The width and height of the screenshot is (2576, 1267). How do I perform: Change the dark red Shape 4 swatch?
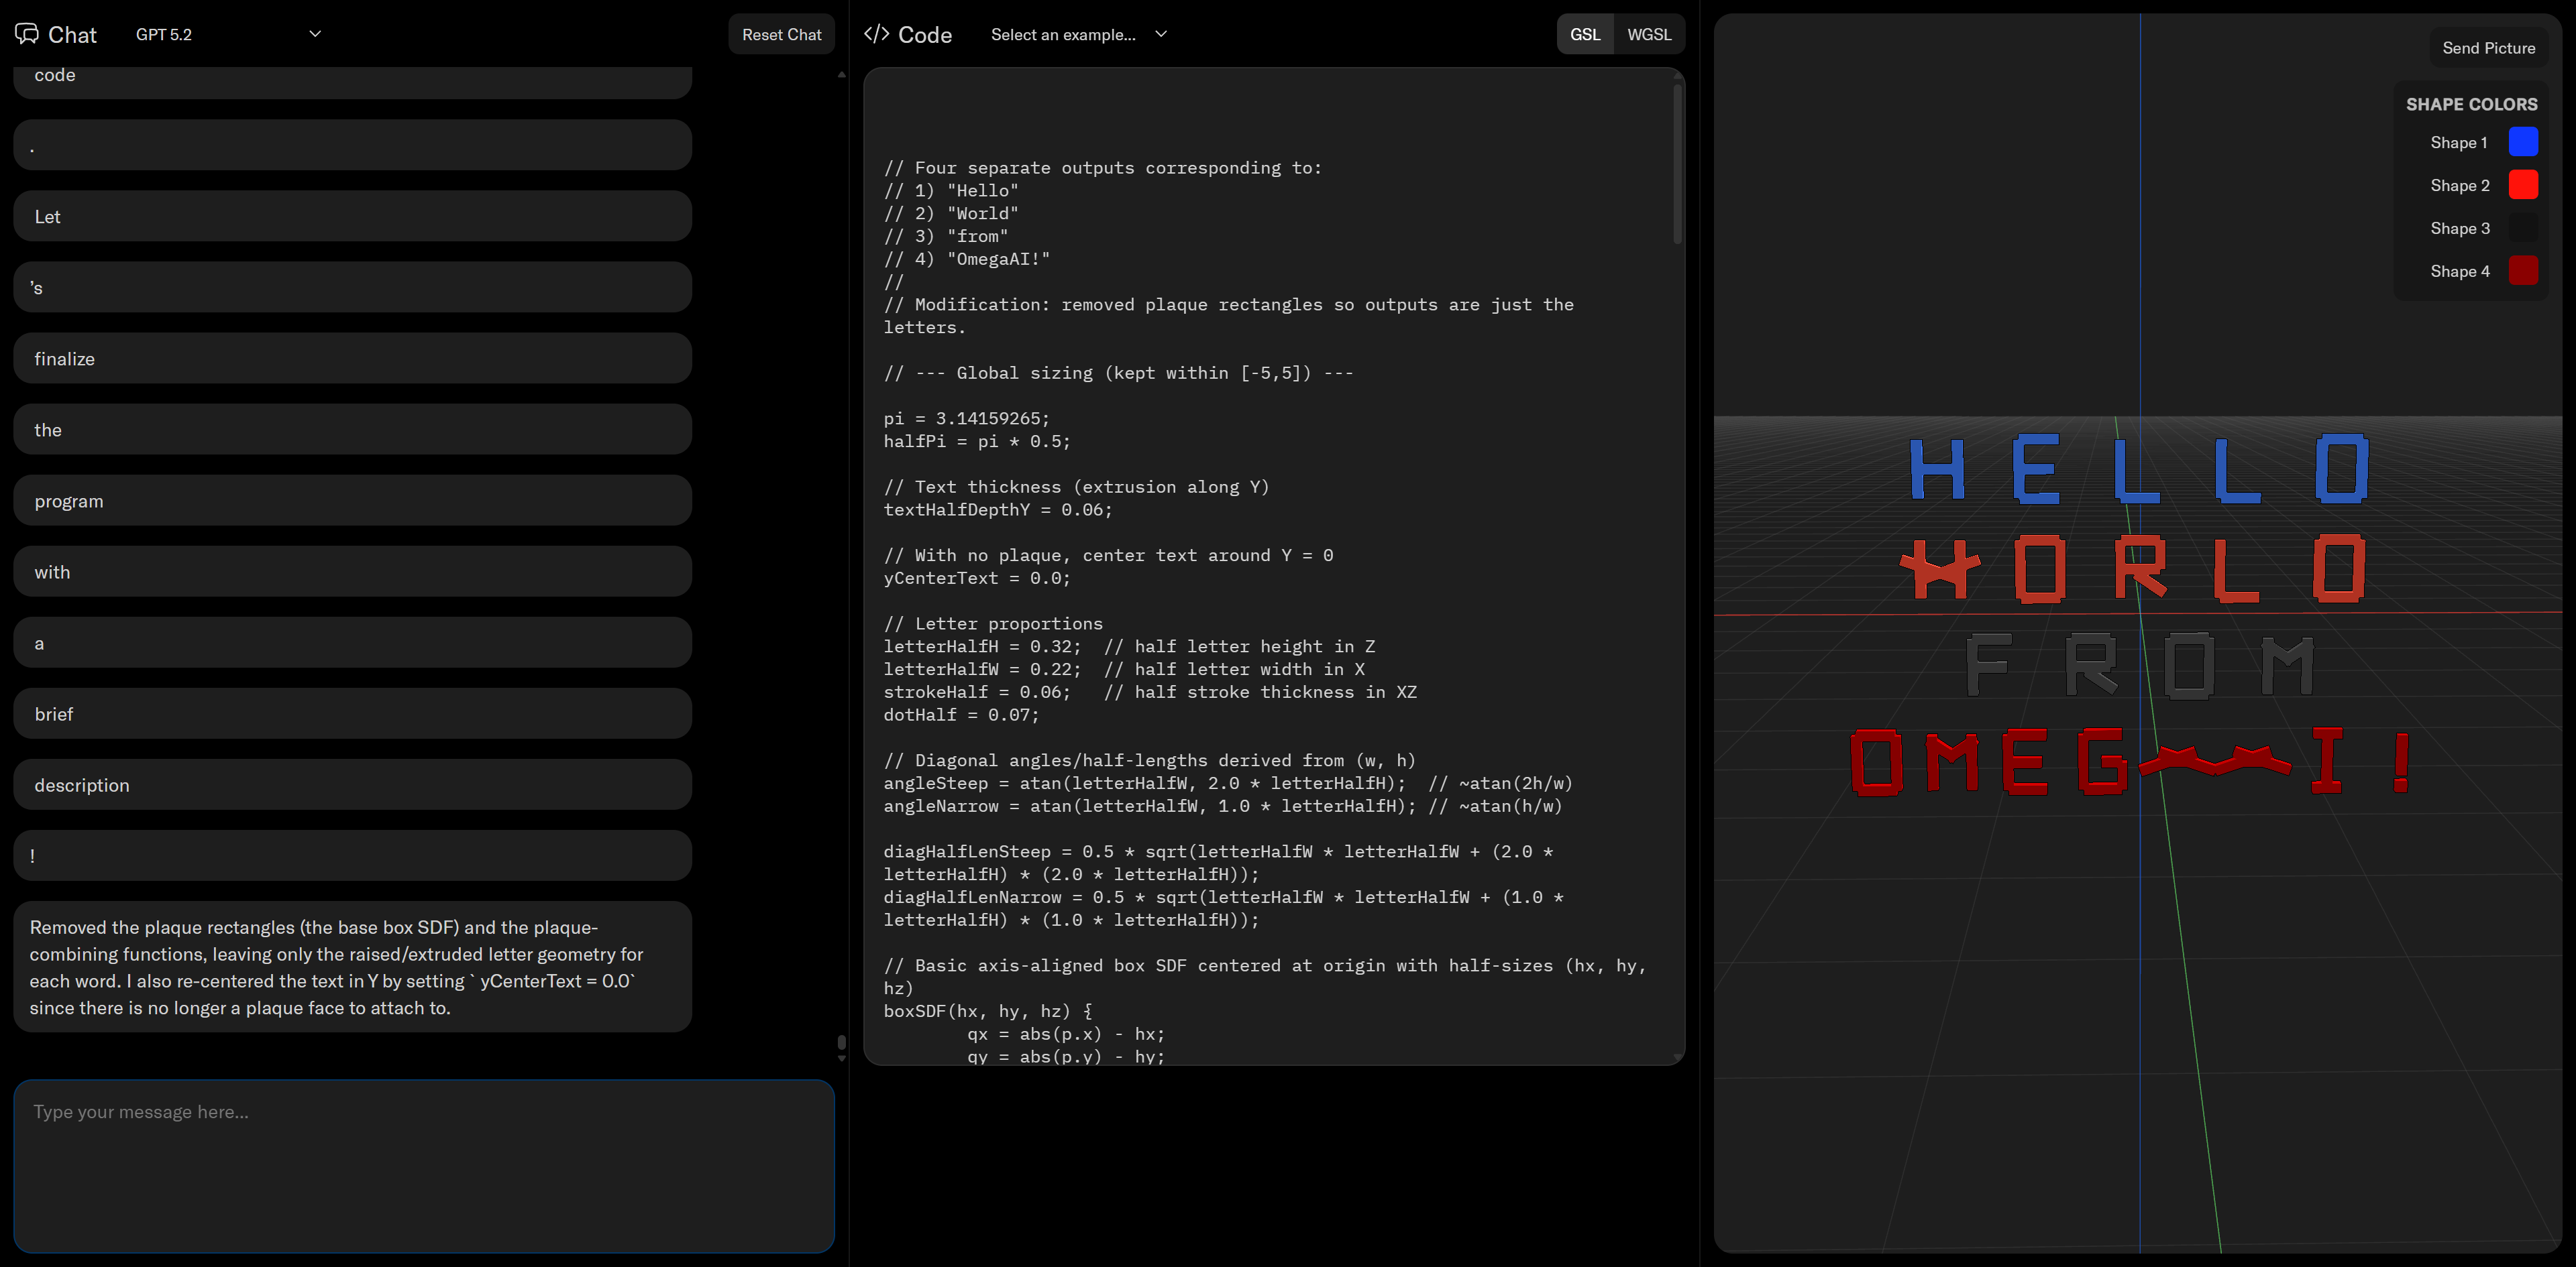(x=2522, y=271)
